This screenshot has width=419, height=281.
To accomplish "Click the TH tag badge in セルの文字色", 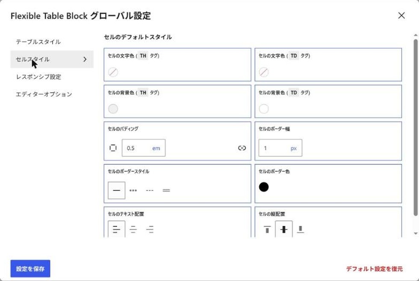I will pos(143,56).
